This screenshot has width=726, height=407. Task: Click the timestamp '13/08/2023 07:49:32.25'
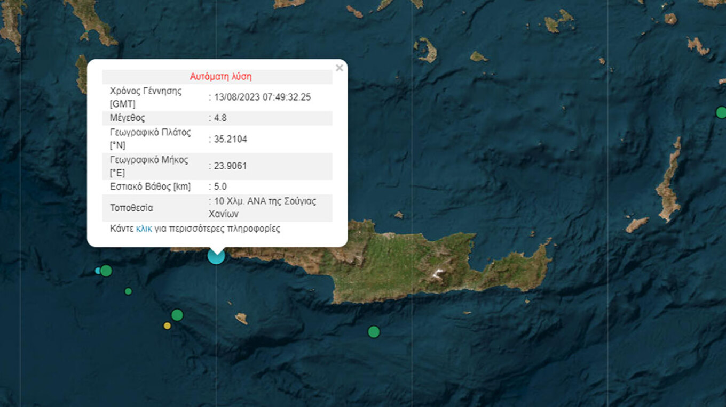coord(262,97)
